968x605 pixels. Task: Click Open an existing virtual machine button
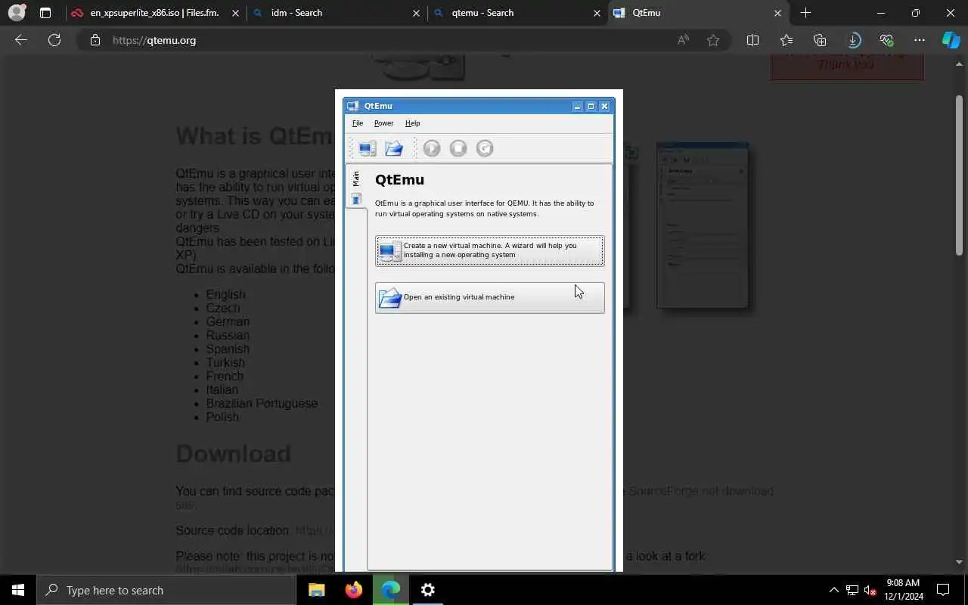click(490, 297)
